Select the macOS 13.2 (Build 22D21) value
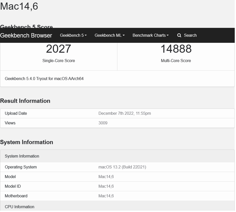The height and width of the screenshot is (212, 236). click(122, 167)
